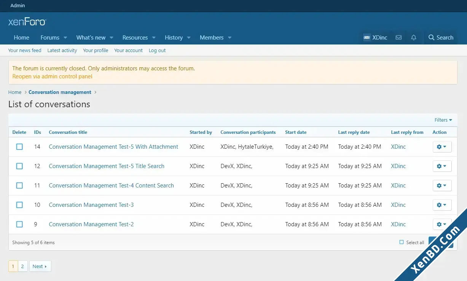
Task: Open Conversation Management Test-5 Title Search
Action: coord(107,166)
